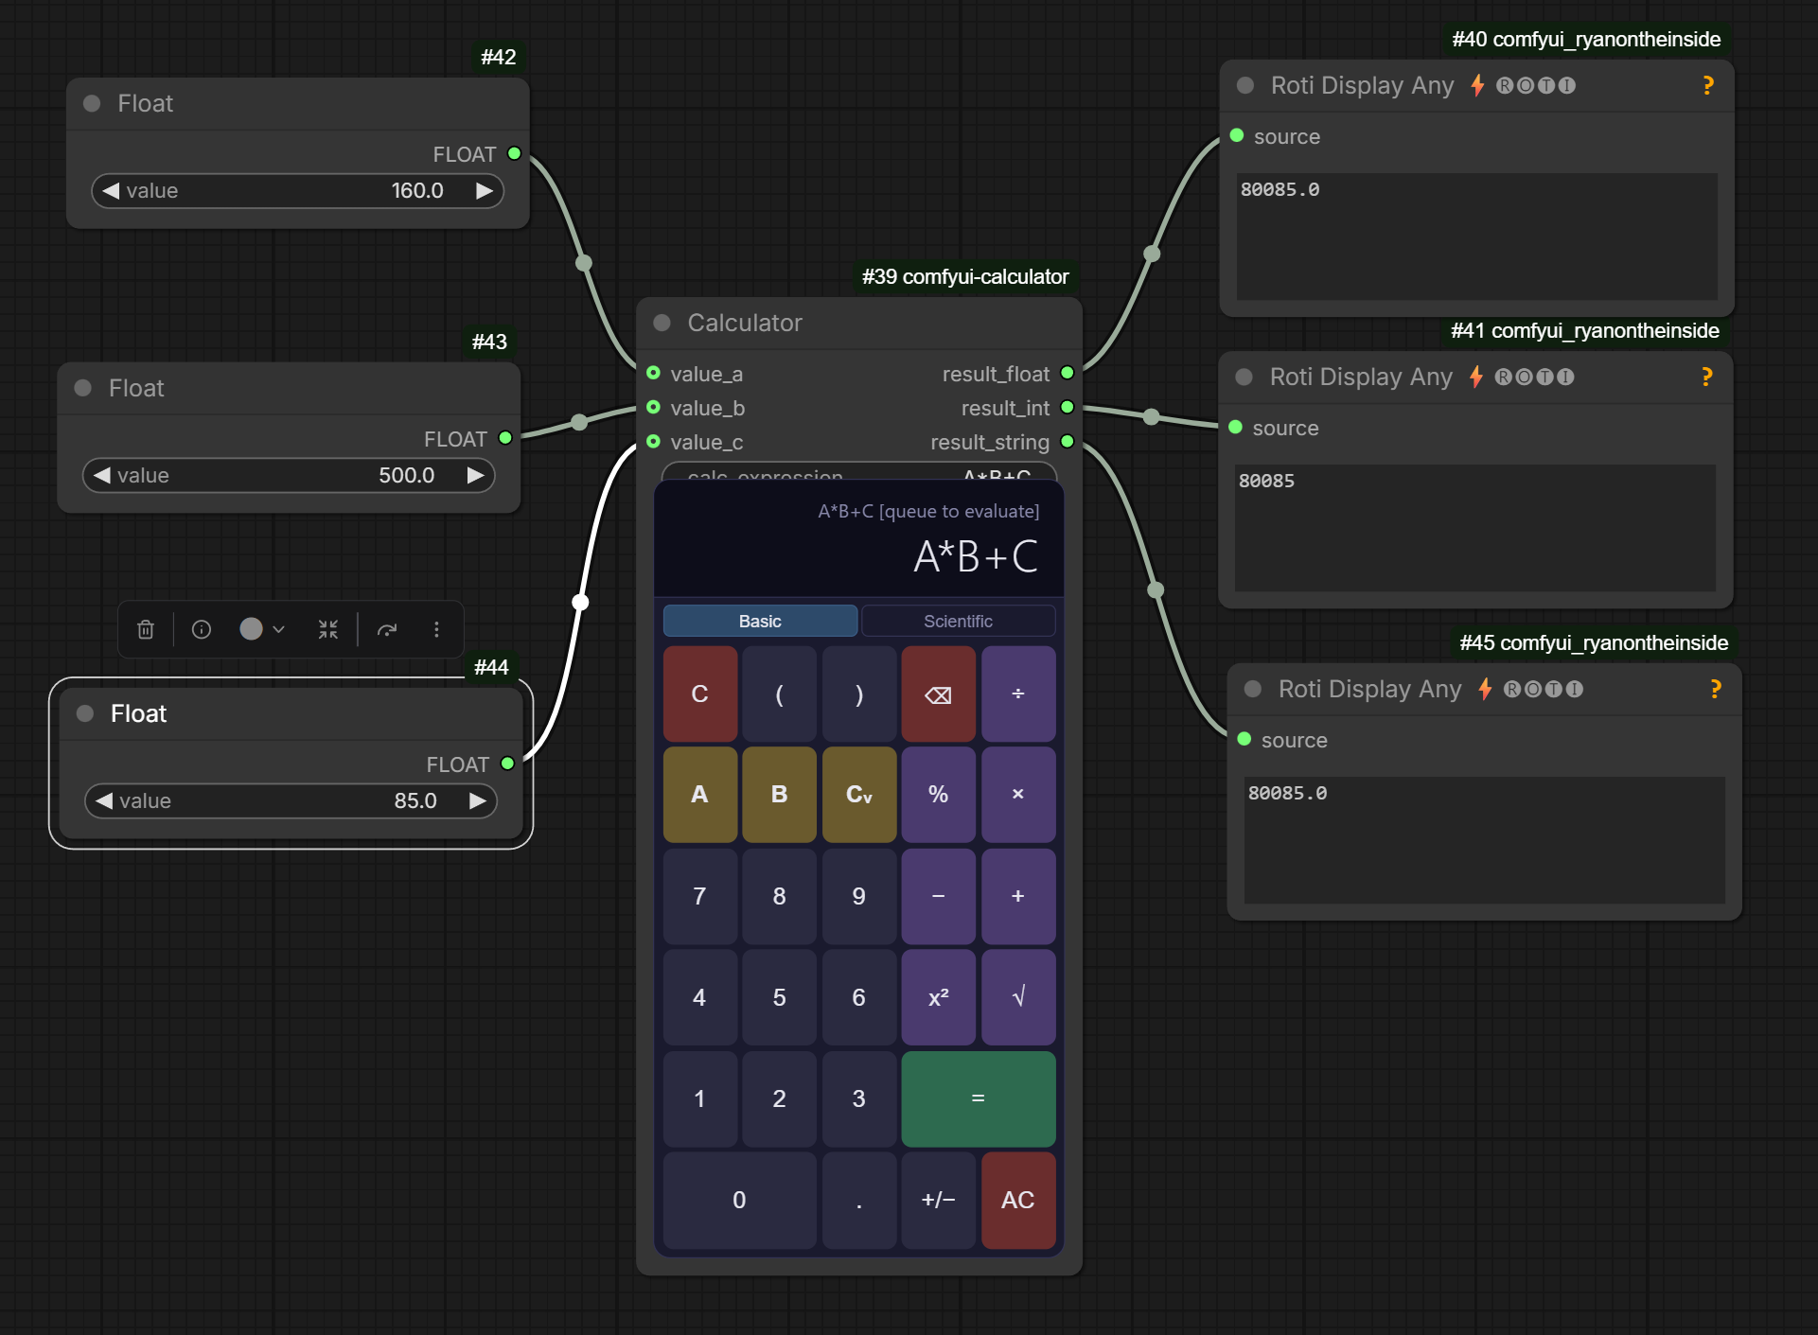Click the link midpoint dot on result_int wire
The height and width of the screenshot is (1335, 1818).
point(1151,416)
